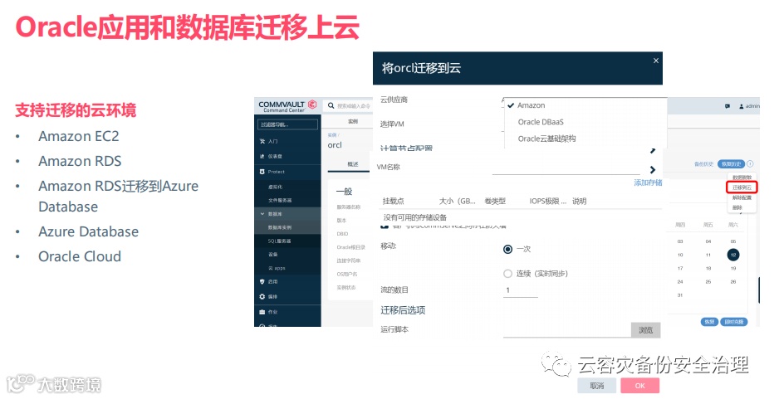Click the 添加存储 link
This screenshot has height=399, width=774.
tap(648, 183)
